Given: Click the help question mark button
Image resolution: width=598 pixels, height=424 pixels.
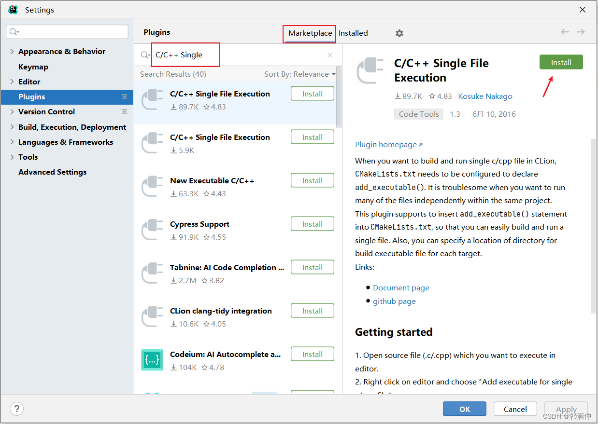Looking at the screenshot, I should [x=17, y=409].
